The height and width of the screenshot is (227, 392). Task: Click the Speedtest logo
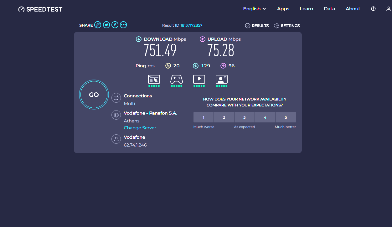point(41,9)
